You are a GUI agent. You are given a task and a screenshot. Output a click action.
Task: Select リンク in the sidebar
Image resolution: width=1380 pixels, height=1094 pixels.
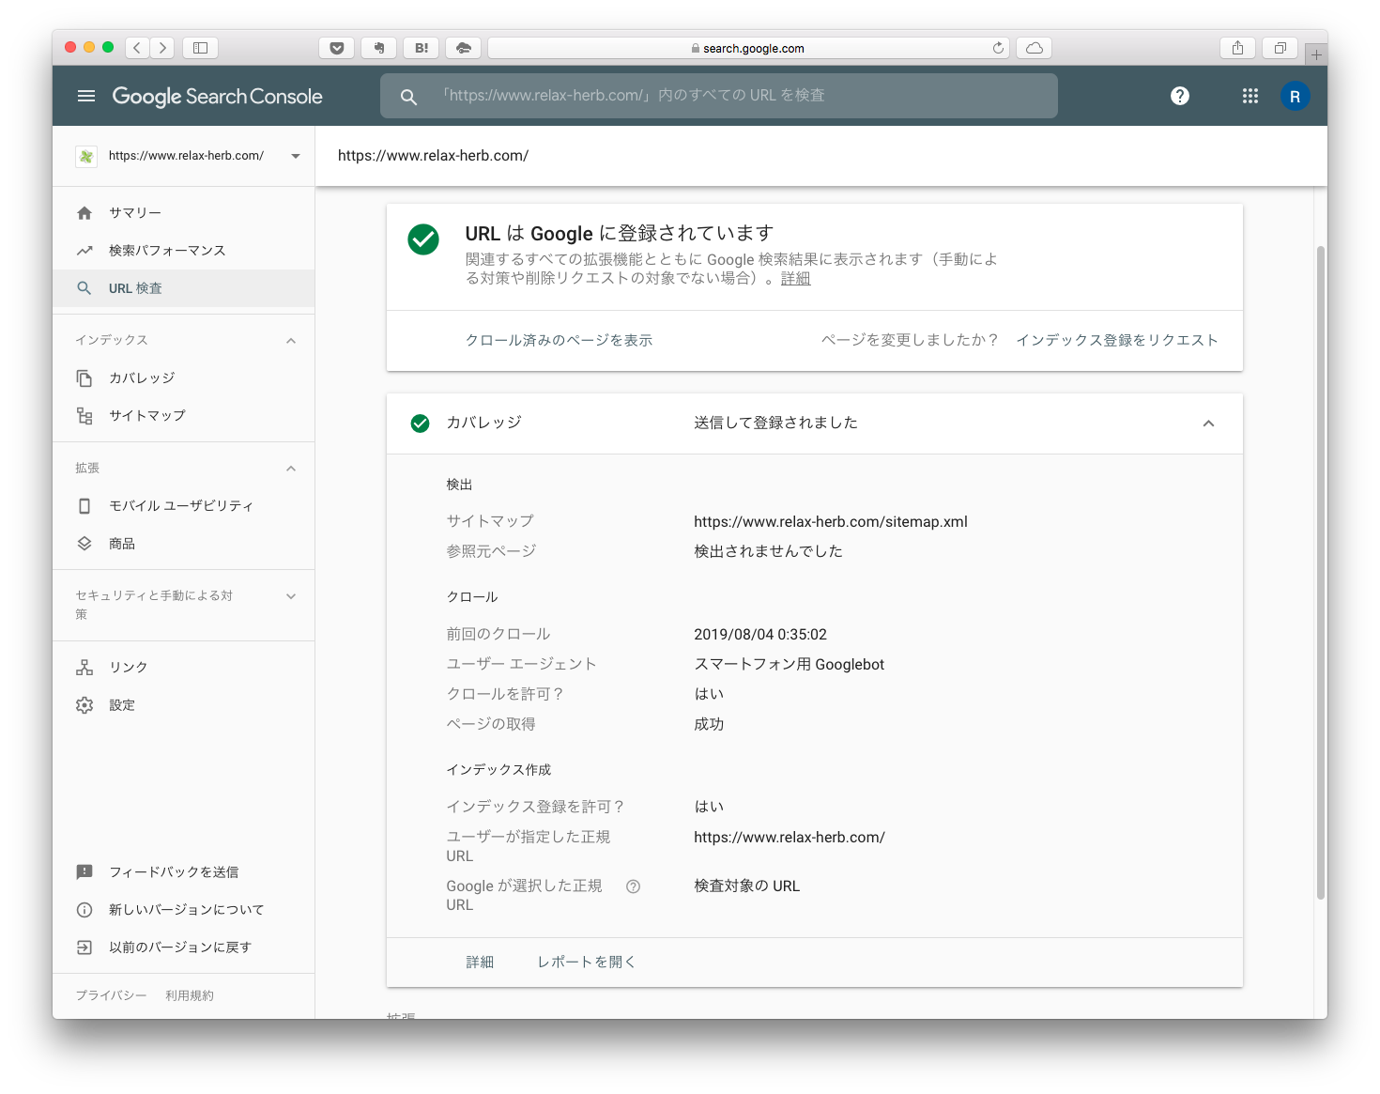coord(184,667)
